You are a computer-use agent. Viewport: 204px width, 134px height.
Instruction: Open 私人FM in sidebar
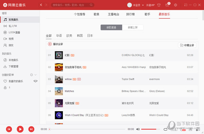click(x=20, y=26)
